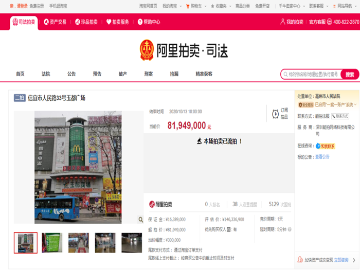Click the arrow next to 立即咨询
The width and height of the screenshot is (360, 270).
(x=354, y=260)
